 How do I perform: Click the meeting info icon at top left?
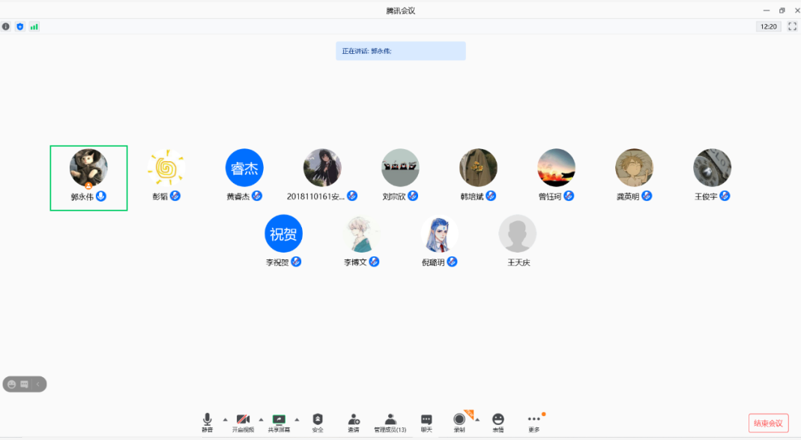6,26
